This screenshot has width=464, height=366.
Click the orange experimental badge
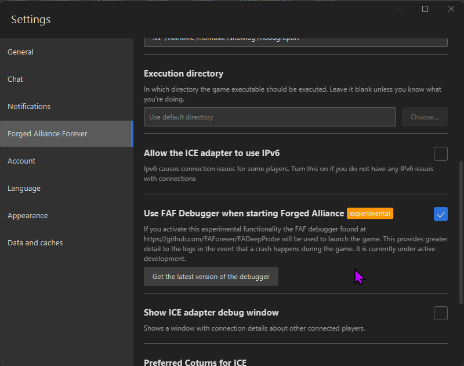click(370, 213)
